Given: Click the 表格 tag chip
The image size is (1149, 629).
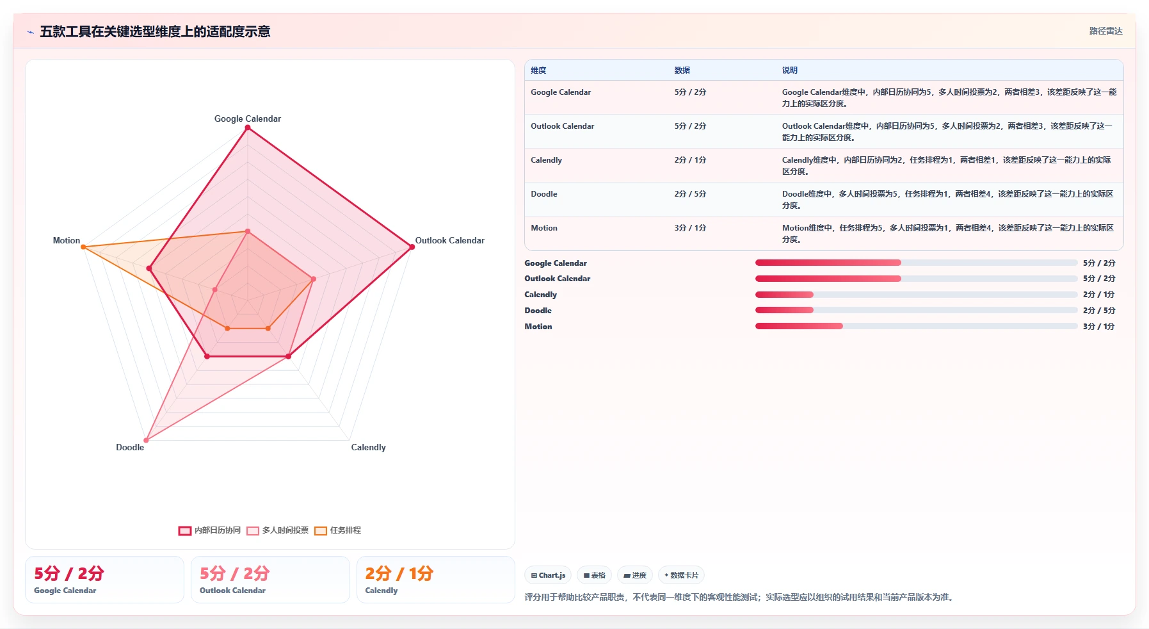Looking at the screenshot, I should click(594, 575).
